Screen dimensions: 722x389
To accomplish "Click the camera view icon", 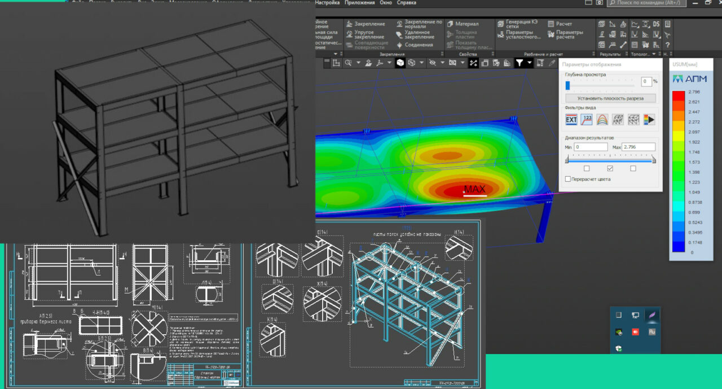I will coord(452,63).
